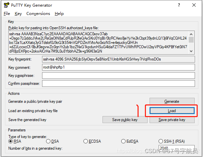The height and width of the screenshot is (157, 203).
Task: Click the Key fingerprint field
Action: pyautogui.click(x=118, y=59)
